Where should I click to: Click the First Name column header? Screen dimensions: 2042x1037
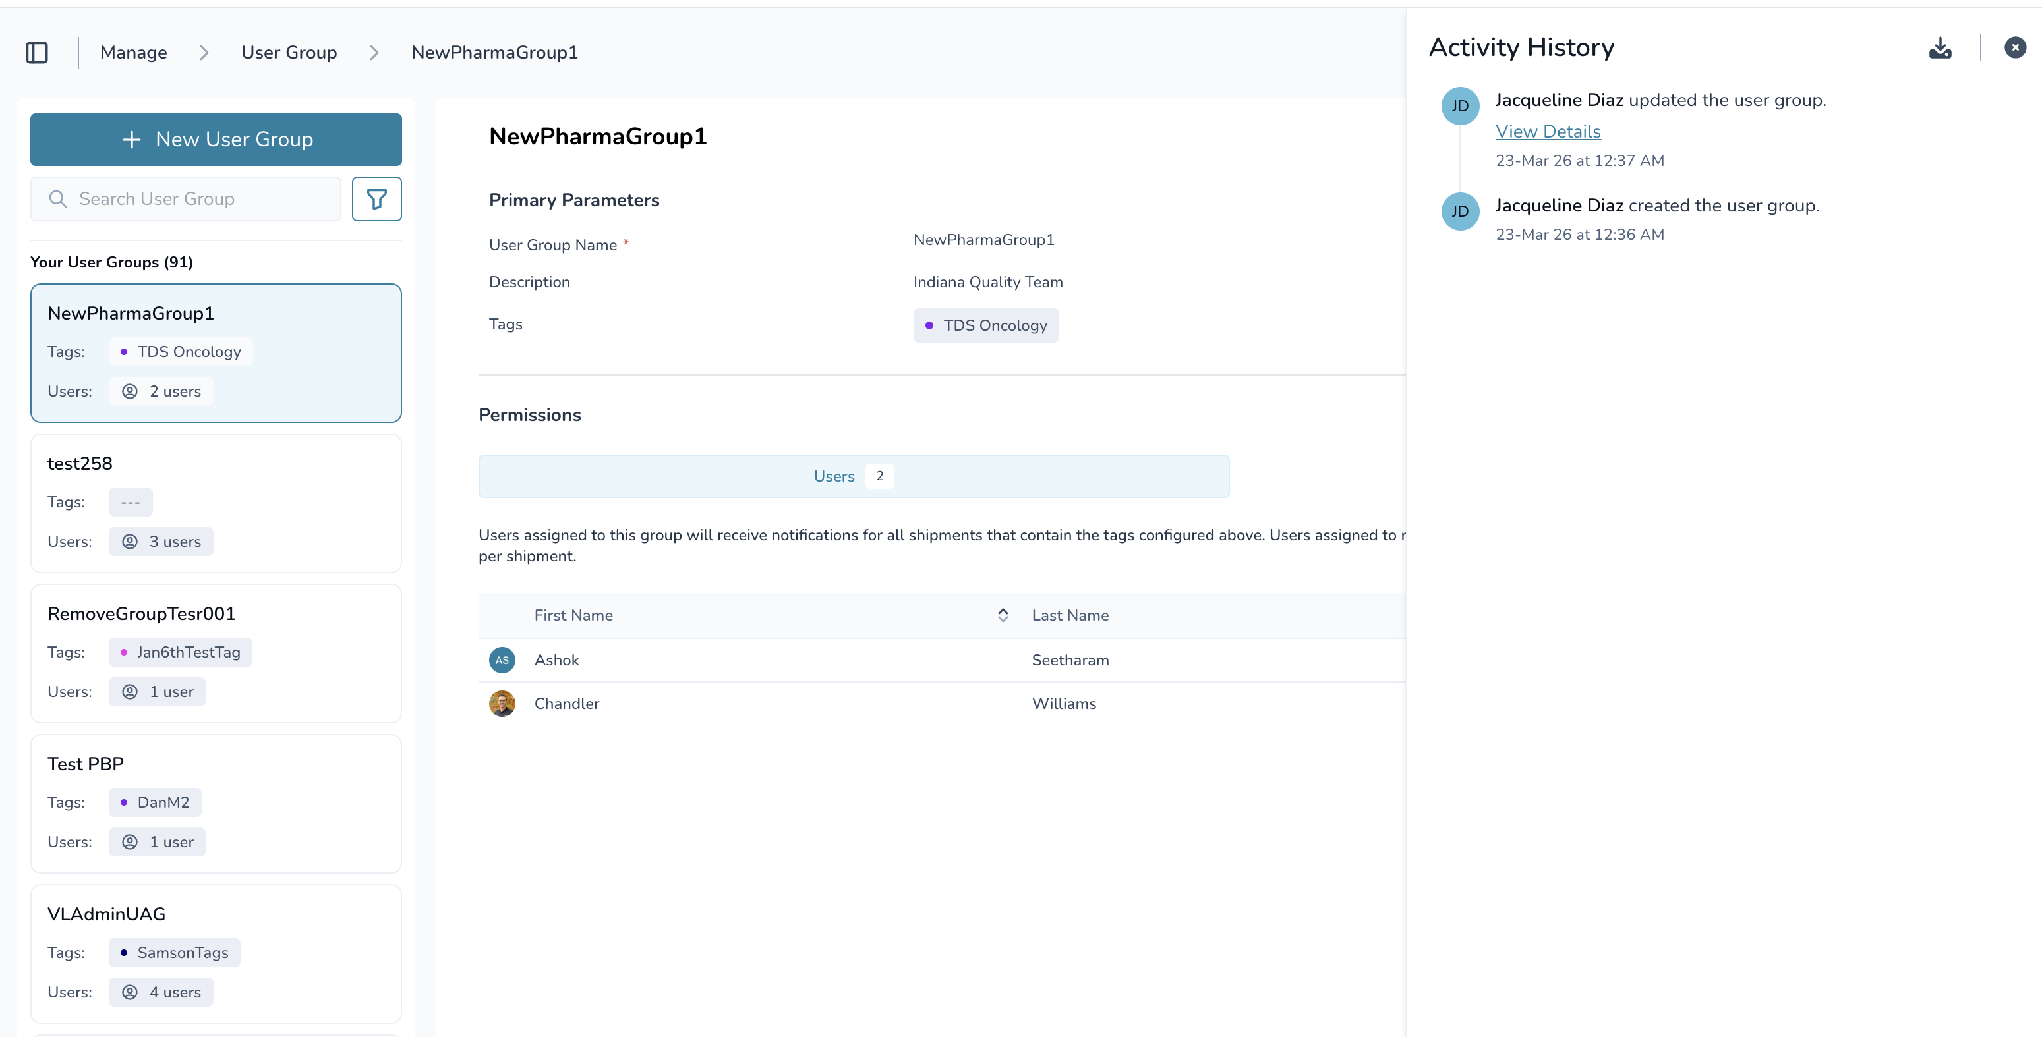click(573, 615)
